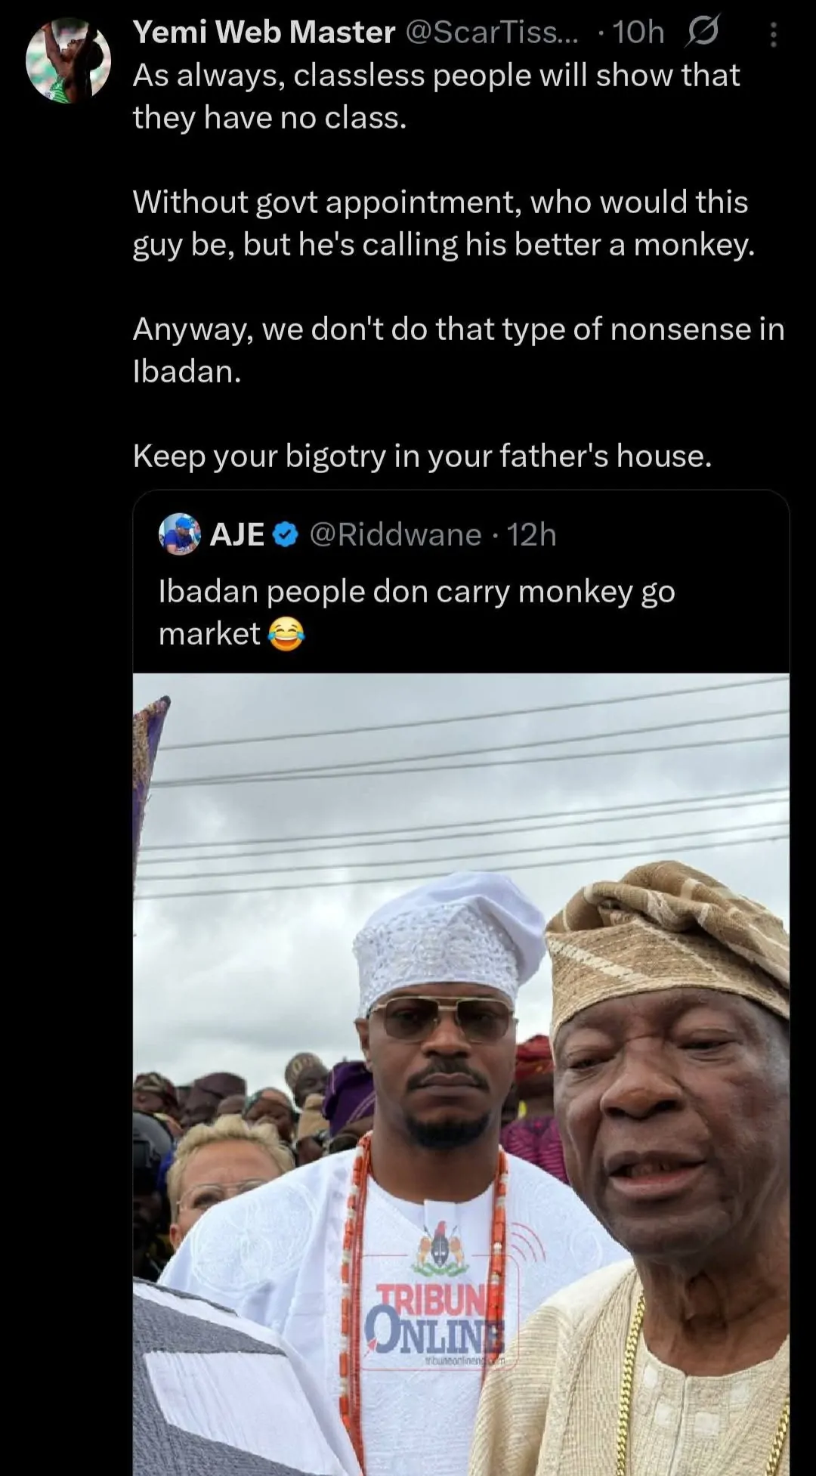Open Yemi Web Master's profile picture

click(x=68, y=60)
